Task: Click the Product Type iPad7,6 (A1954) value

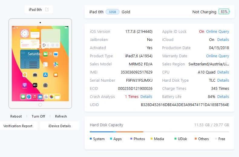Action: (139, 56)
